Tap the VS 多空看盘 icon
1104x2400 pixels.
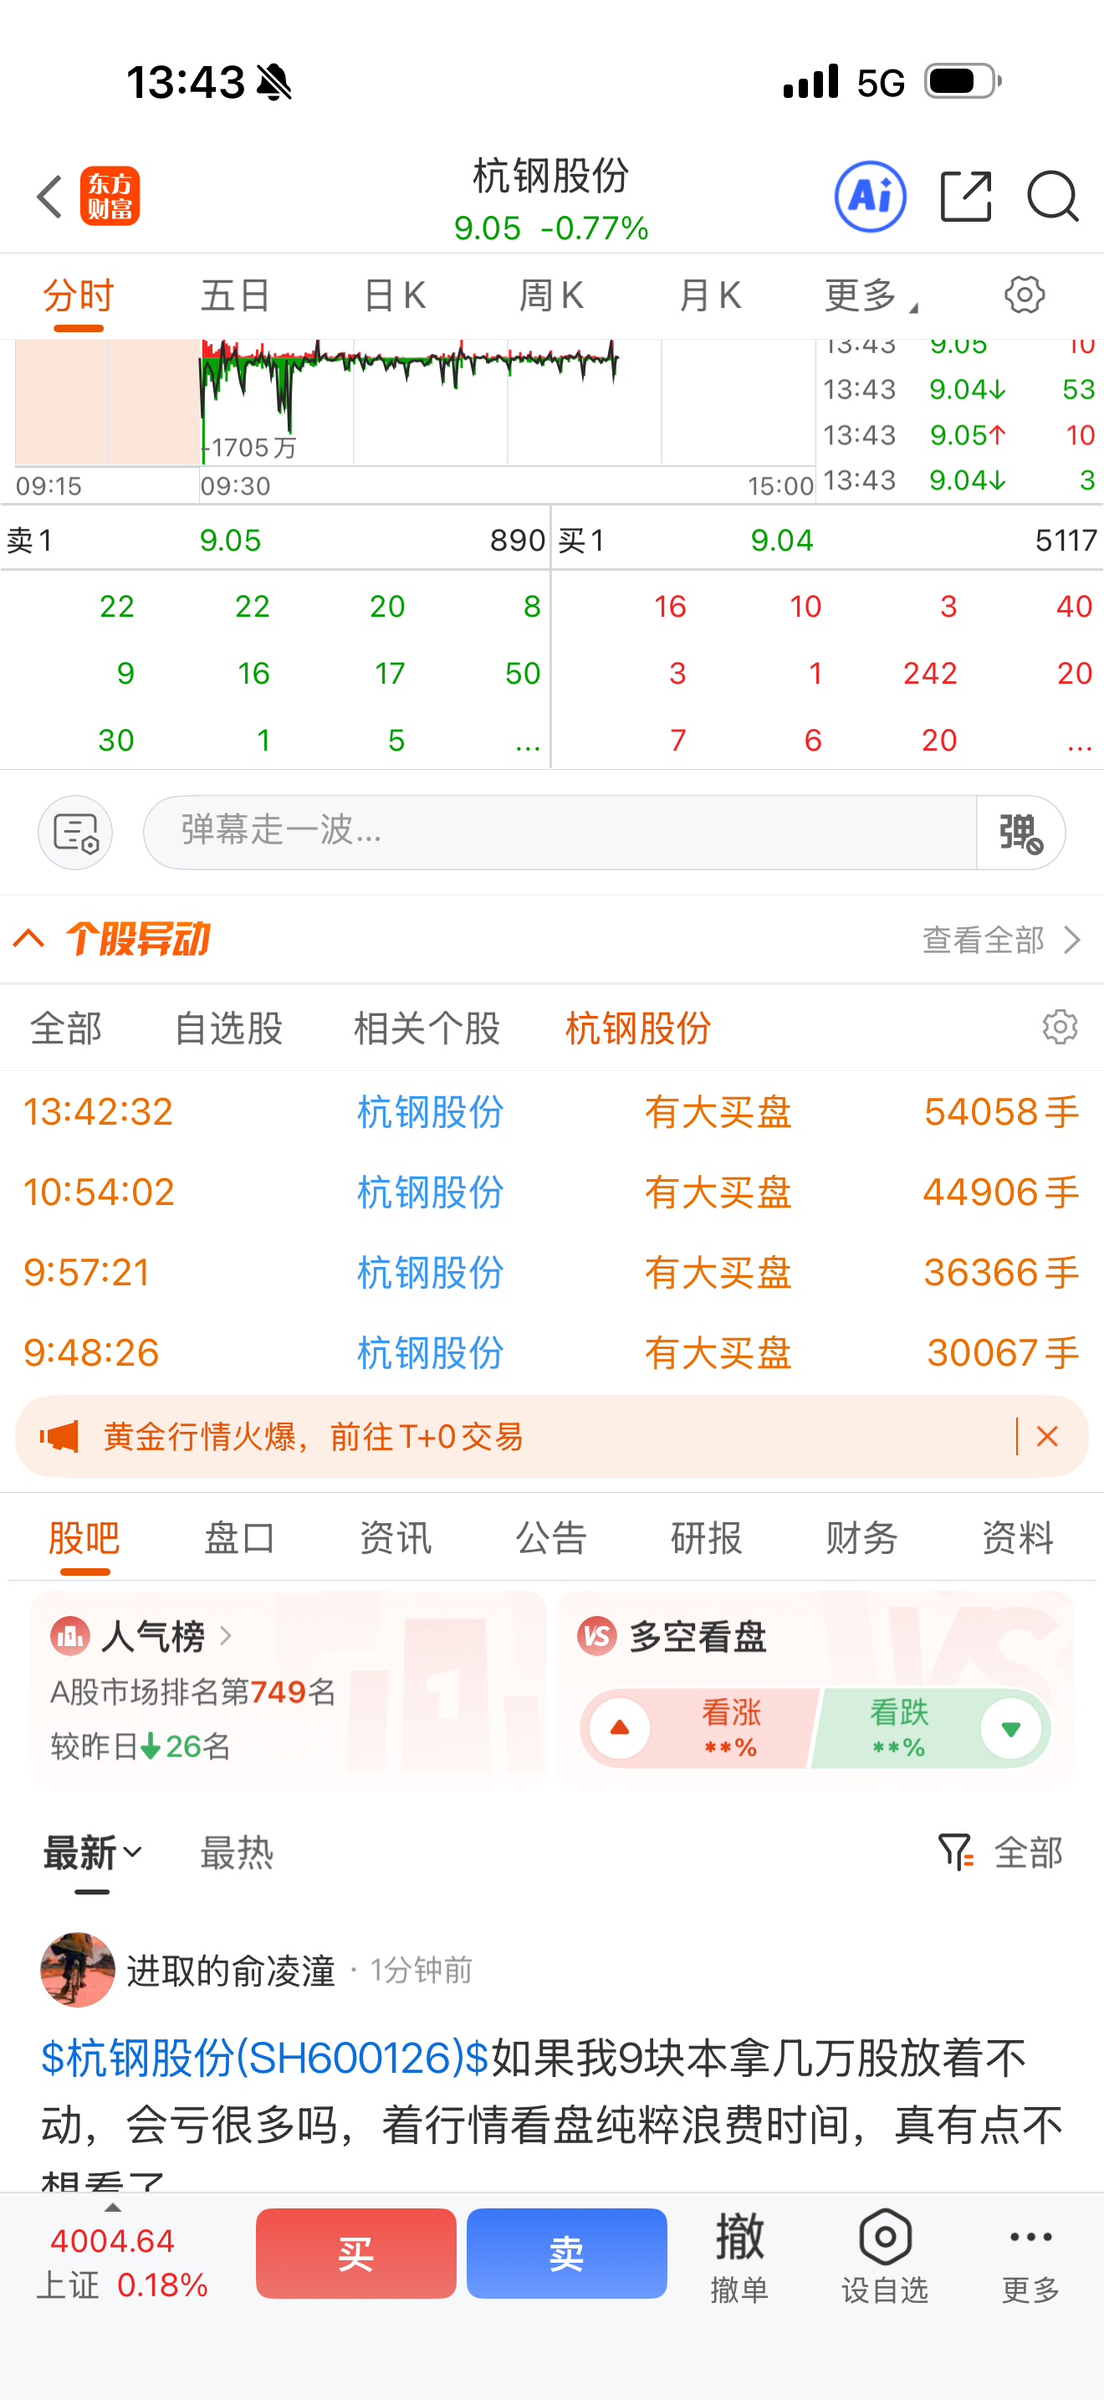pos(598,1636)
